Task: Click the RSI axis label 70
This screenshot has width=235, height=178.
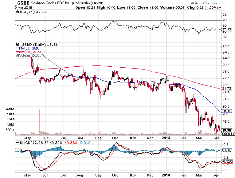Action: 224,20
